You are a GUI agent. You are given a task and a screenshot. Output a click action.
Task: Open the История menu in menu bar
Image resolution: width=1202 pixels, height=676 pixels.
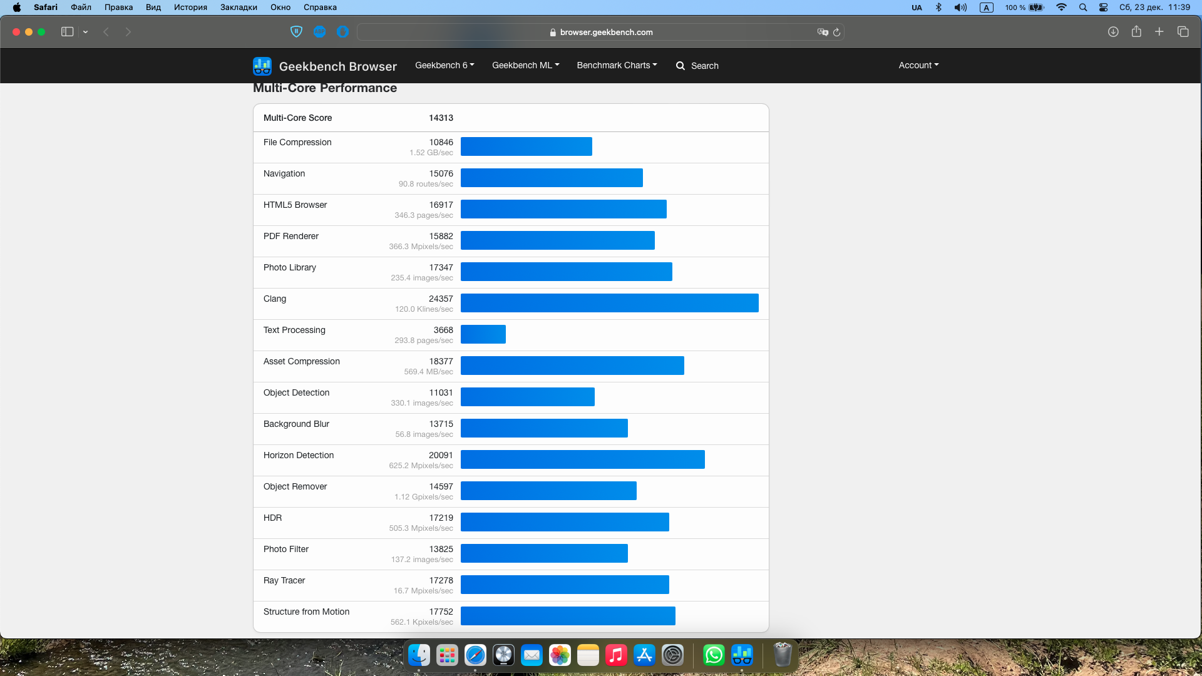coord(190,8)
